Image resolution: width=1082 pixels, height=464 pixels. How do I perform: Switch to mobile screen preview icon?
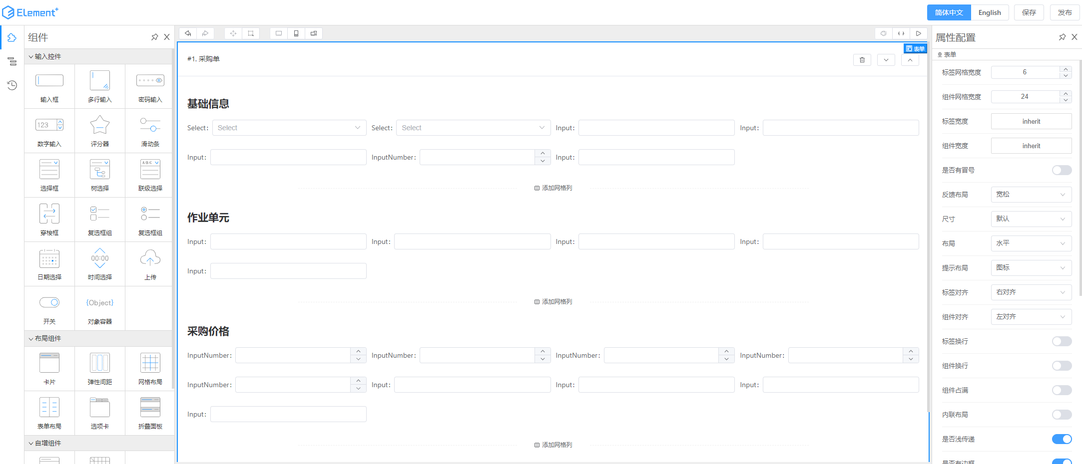pos(296,33)
